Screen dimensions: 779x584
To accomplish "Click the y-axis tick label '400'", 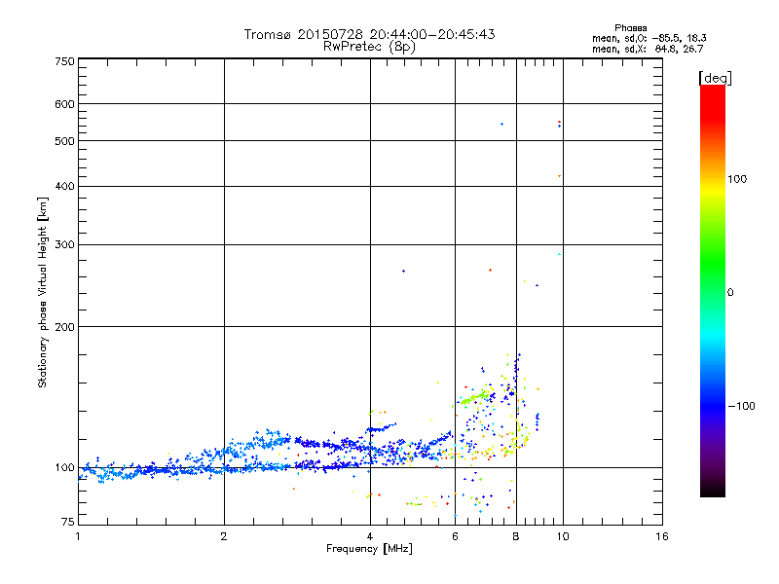I will point(64,186).
